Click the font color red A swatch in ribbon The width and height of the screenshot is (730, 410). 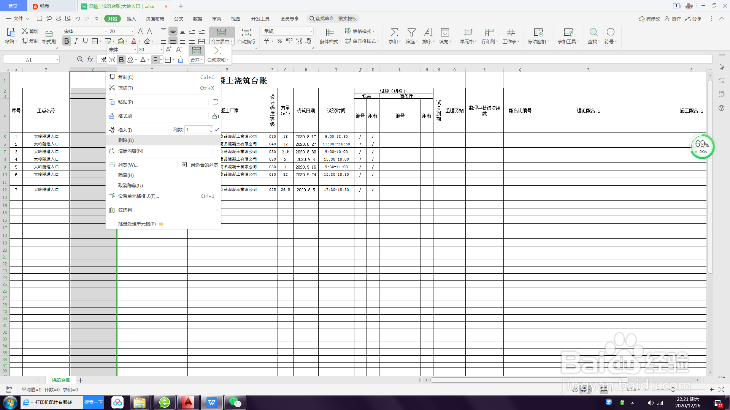click(x=133, y=41)
